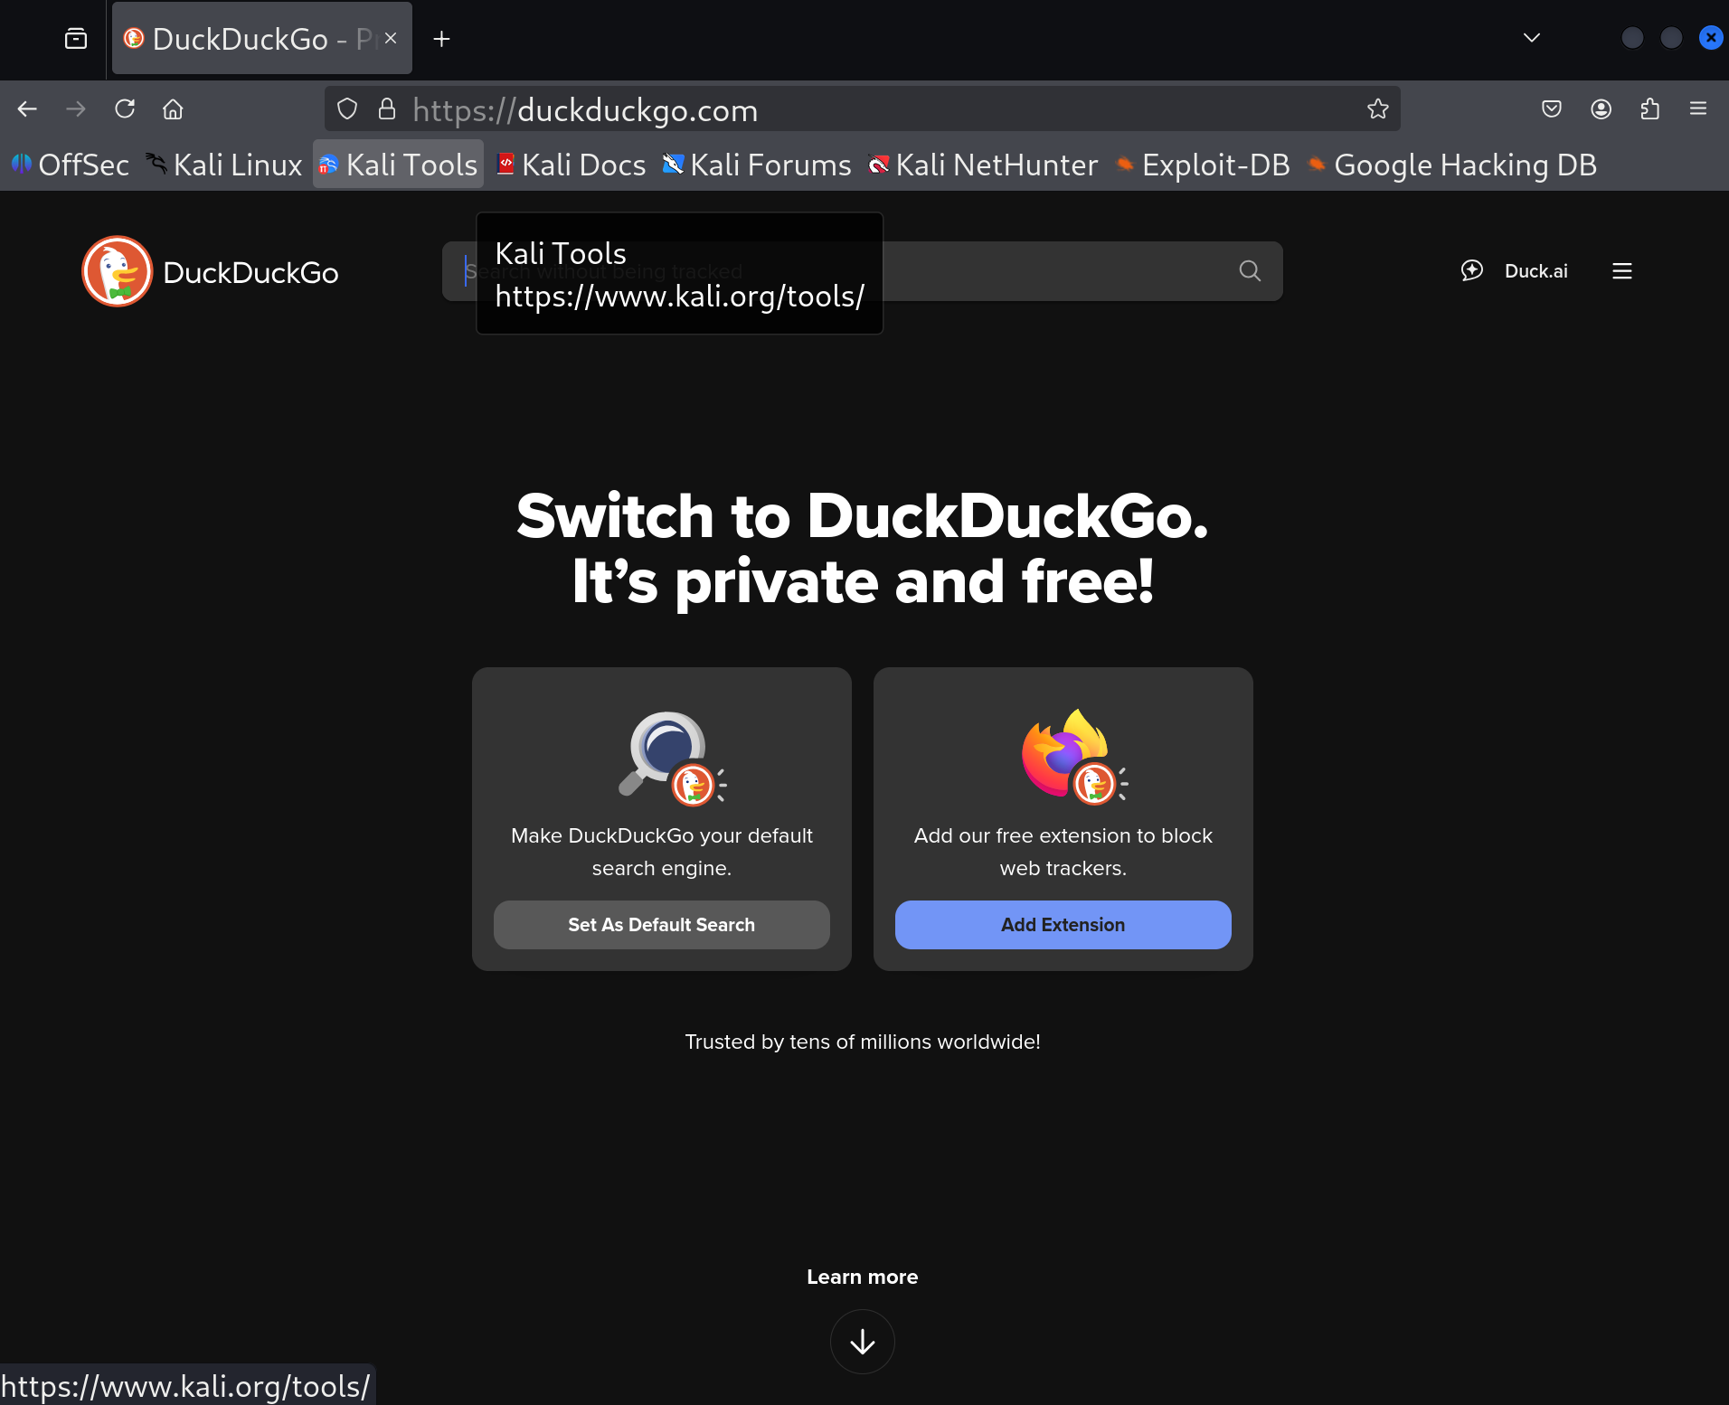Image resolution: width=1729 pixels, height=1405 pixels.
Task: Open the Firefox account menu
Action: click(x=1601, y=109)
